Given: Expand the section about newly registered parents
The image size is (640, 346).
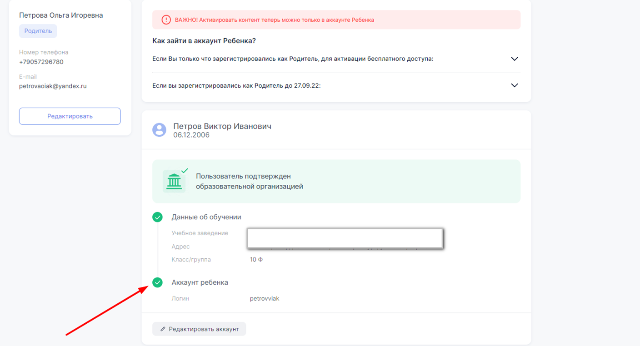Looking at the screenshot, I should (514, 59).
